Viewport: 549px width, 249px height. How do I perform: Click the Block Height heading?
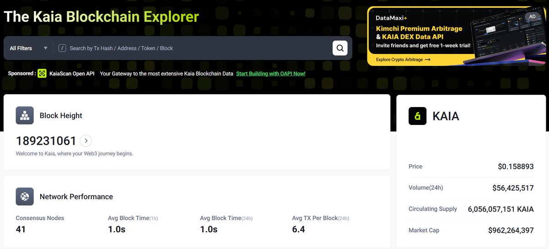coord(61,115)
